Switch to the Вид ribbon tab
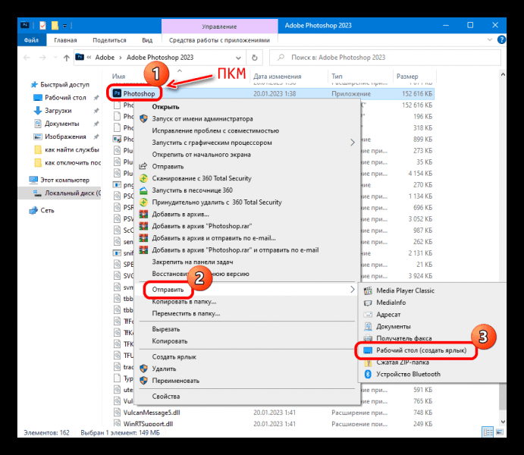This screenshot has width=524, height=455. pyautogui.click(x=147, y=40)
